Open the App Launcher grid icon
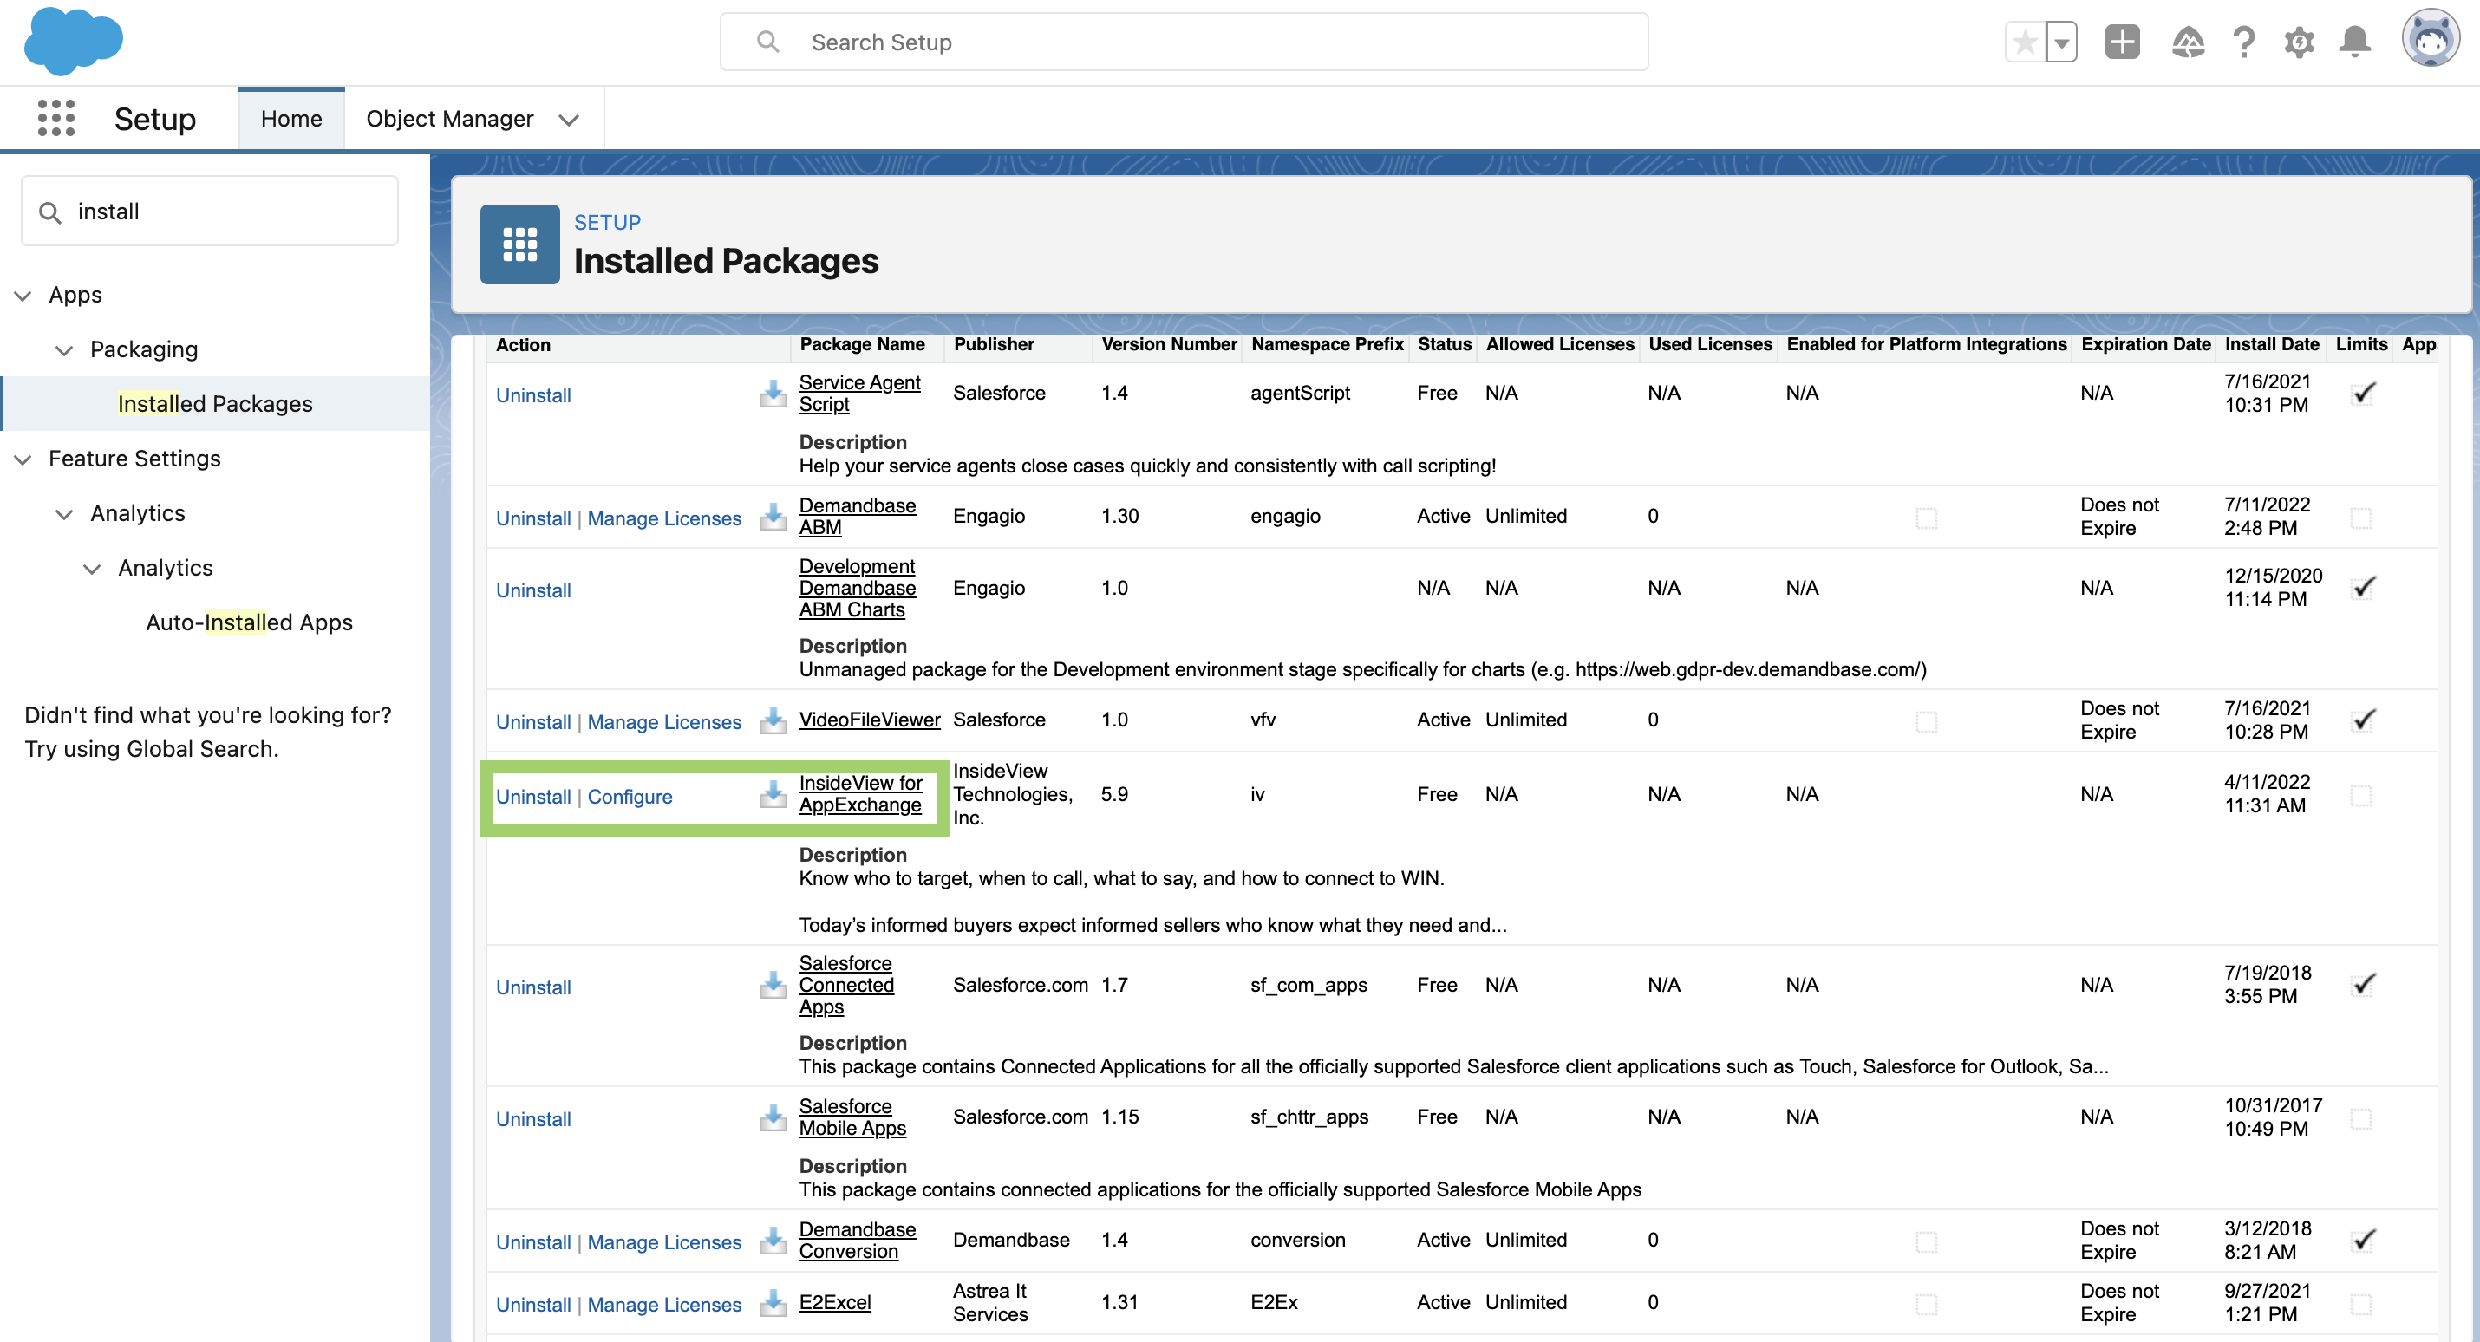The height and width of the screenshot is (1342, 2480). tap(55, 117)
